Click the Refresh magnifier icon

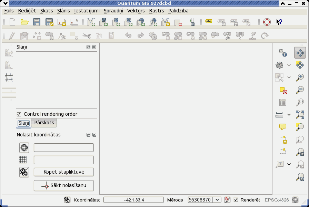[x=300, y=177]
